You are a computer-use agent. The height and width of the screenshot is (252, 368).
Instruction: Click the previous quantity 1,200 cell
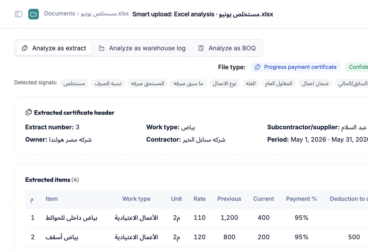[229, 218]
